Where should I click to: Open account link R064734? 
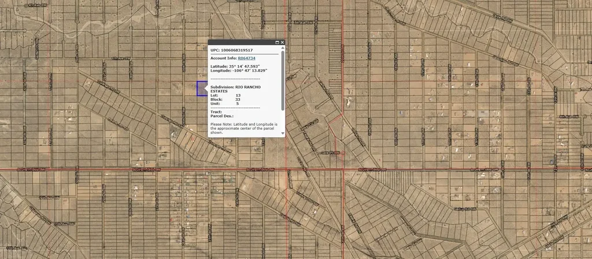point(246,58)
